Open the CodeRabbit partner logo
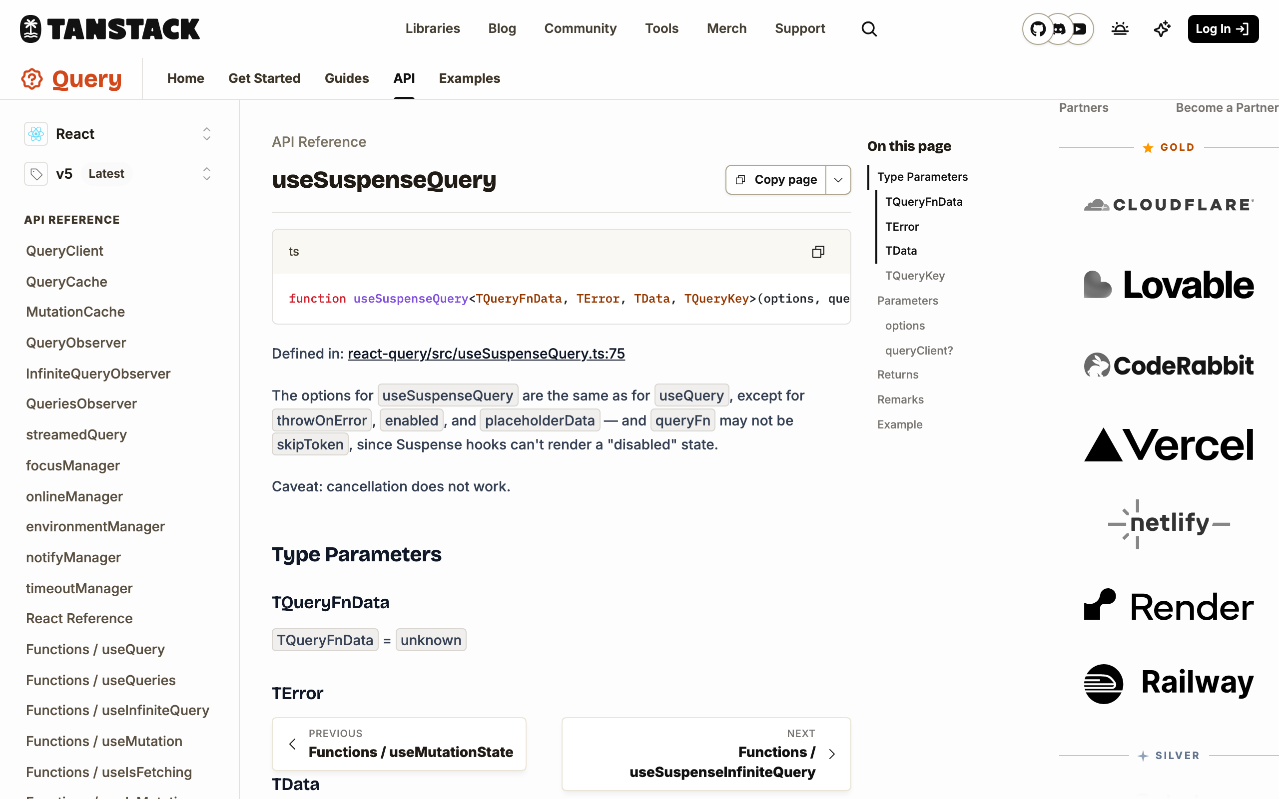Screen dimensions: 1279x799 tap(1169, 365)
